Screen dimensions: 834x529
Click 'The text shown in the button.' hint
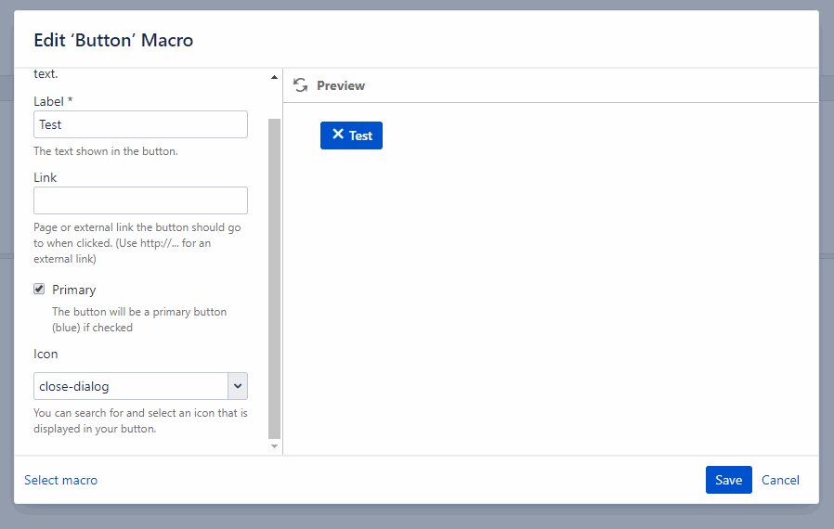106,151
